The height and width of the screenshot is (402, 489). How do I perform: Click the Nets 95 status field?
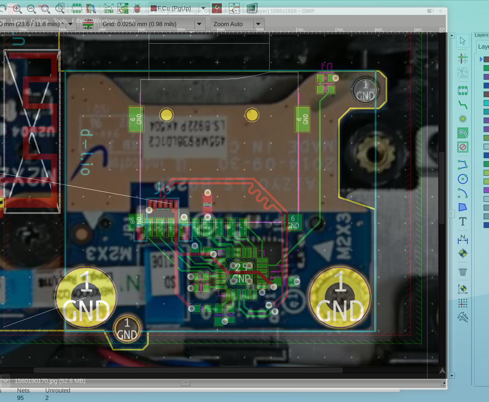point(22,394)
